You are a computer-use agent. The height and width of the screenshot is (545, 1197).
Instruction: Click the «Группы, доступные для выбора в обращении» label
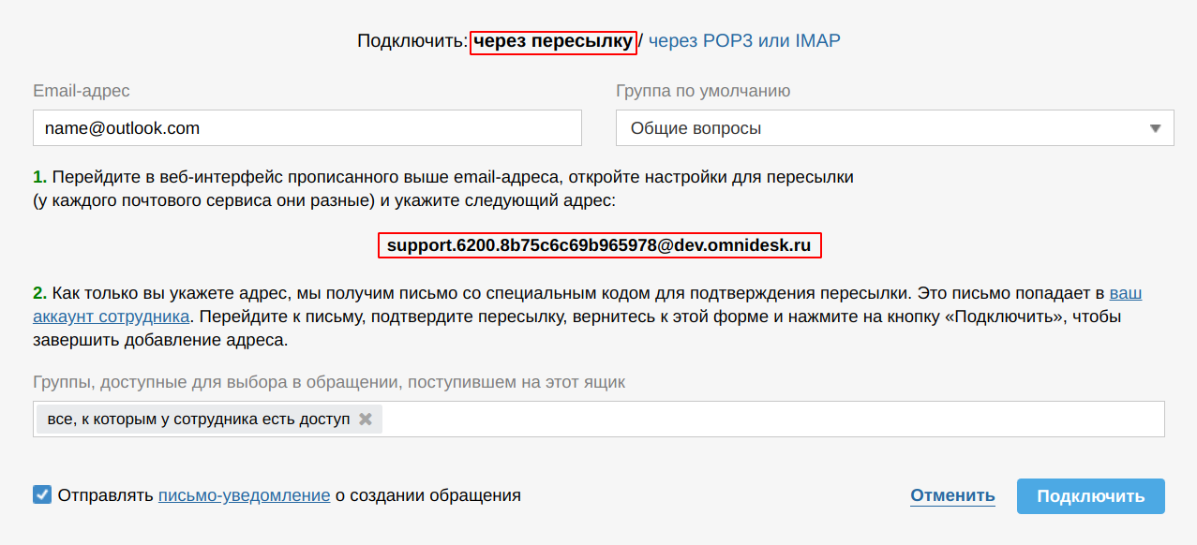coord(329,382)
